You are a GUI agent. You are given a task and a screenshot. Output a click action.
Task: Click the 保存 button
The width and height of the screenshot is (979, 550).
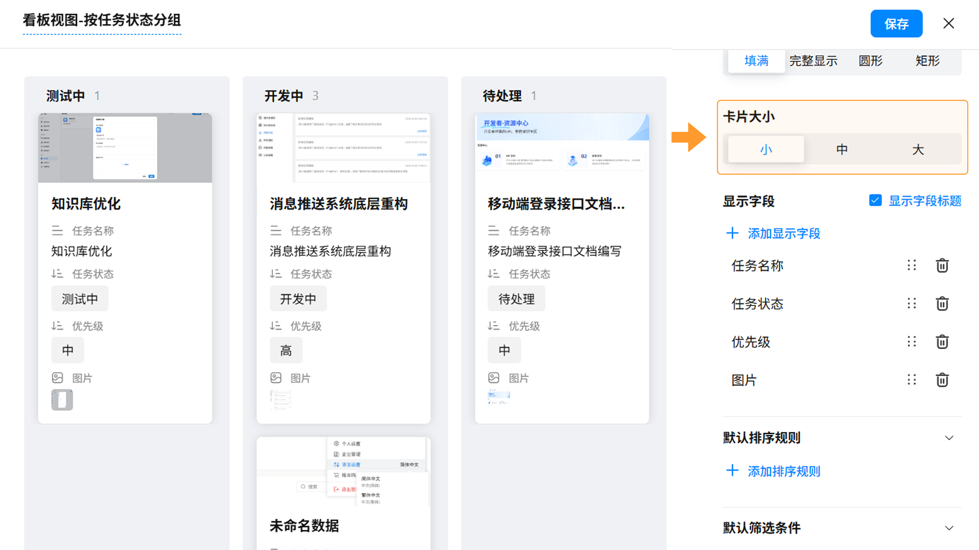click(896, 23)
